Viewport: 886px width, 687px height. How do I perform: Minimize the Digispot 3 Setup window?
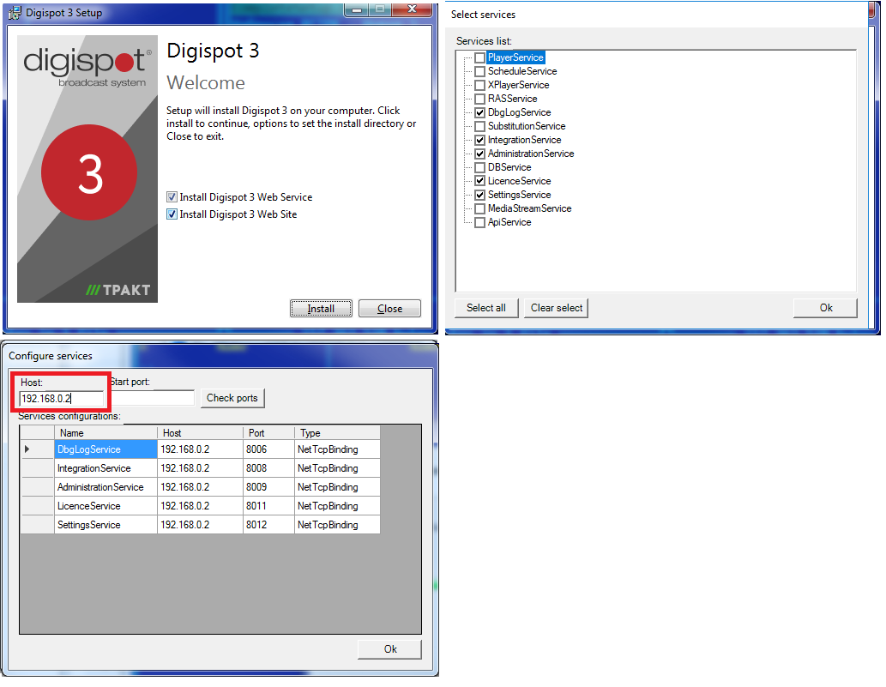coord(357,9)
